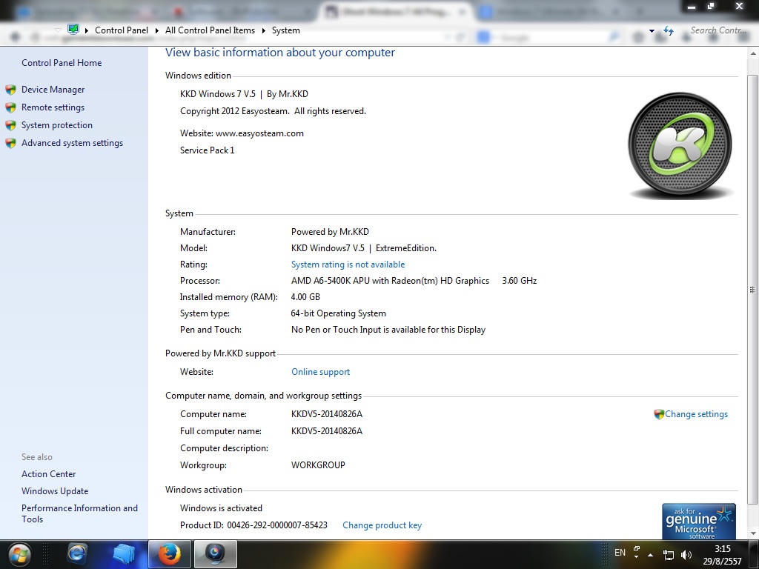Click the ask for genuine Microsoft software badge

[698, 522]
